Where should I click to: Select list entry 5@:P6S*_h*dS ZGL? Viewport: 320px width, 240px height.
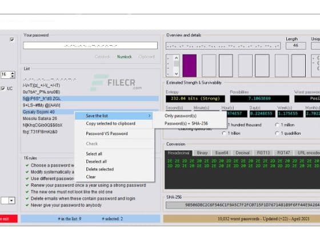(90, 99)
